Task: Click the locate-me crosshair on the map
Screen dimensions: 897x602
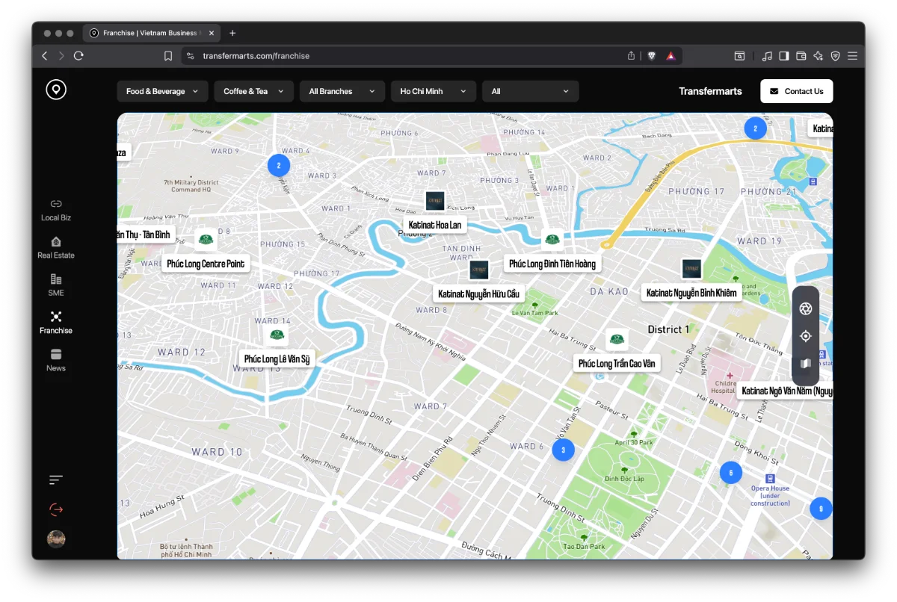Action: tap(805, 335)
